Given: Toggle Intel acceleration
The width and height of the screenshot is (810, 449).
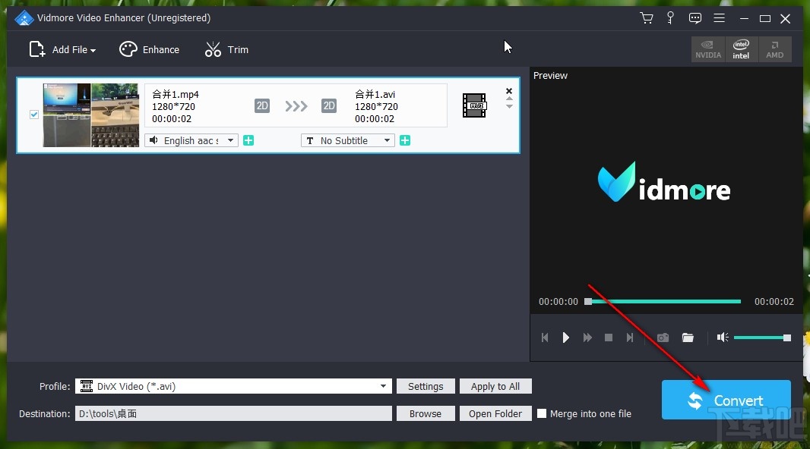Looking at the screenshot, I should tap(742, 49).
